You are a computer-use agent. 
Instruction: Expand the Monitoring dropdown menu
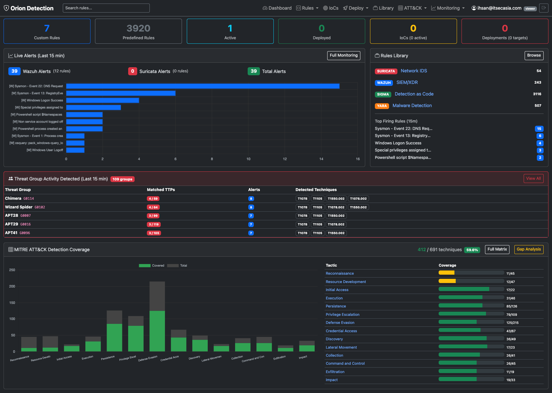(x=448, y=8)
